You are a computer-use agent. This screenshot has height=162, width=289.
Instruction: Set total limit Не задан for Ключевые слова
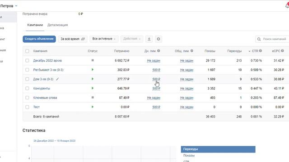coord(186,98)
